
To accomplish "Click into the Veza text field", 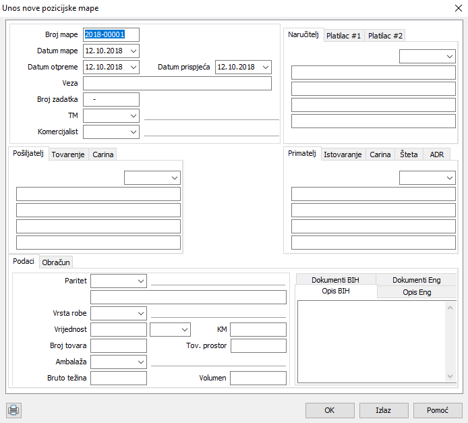I will click(x=177, y=84).
